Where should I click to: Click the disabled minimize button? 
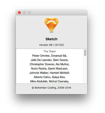[24, 13]
